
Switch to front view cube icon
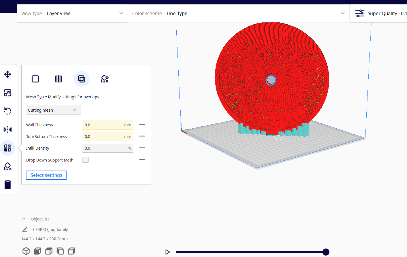tap(38, 251)
